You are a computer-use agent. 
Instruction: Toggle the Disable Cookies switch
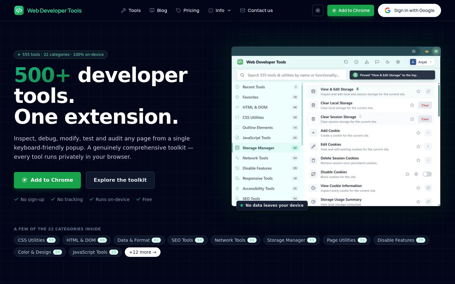point(427,174)
